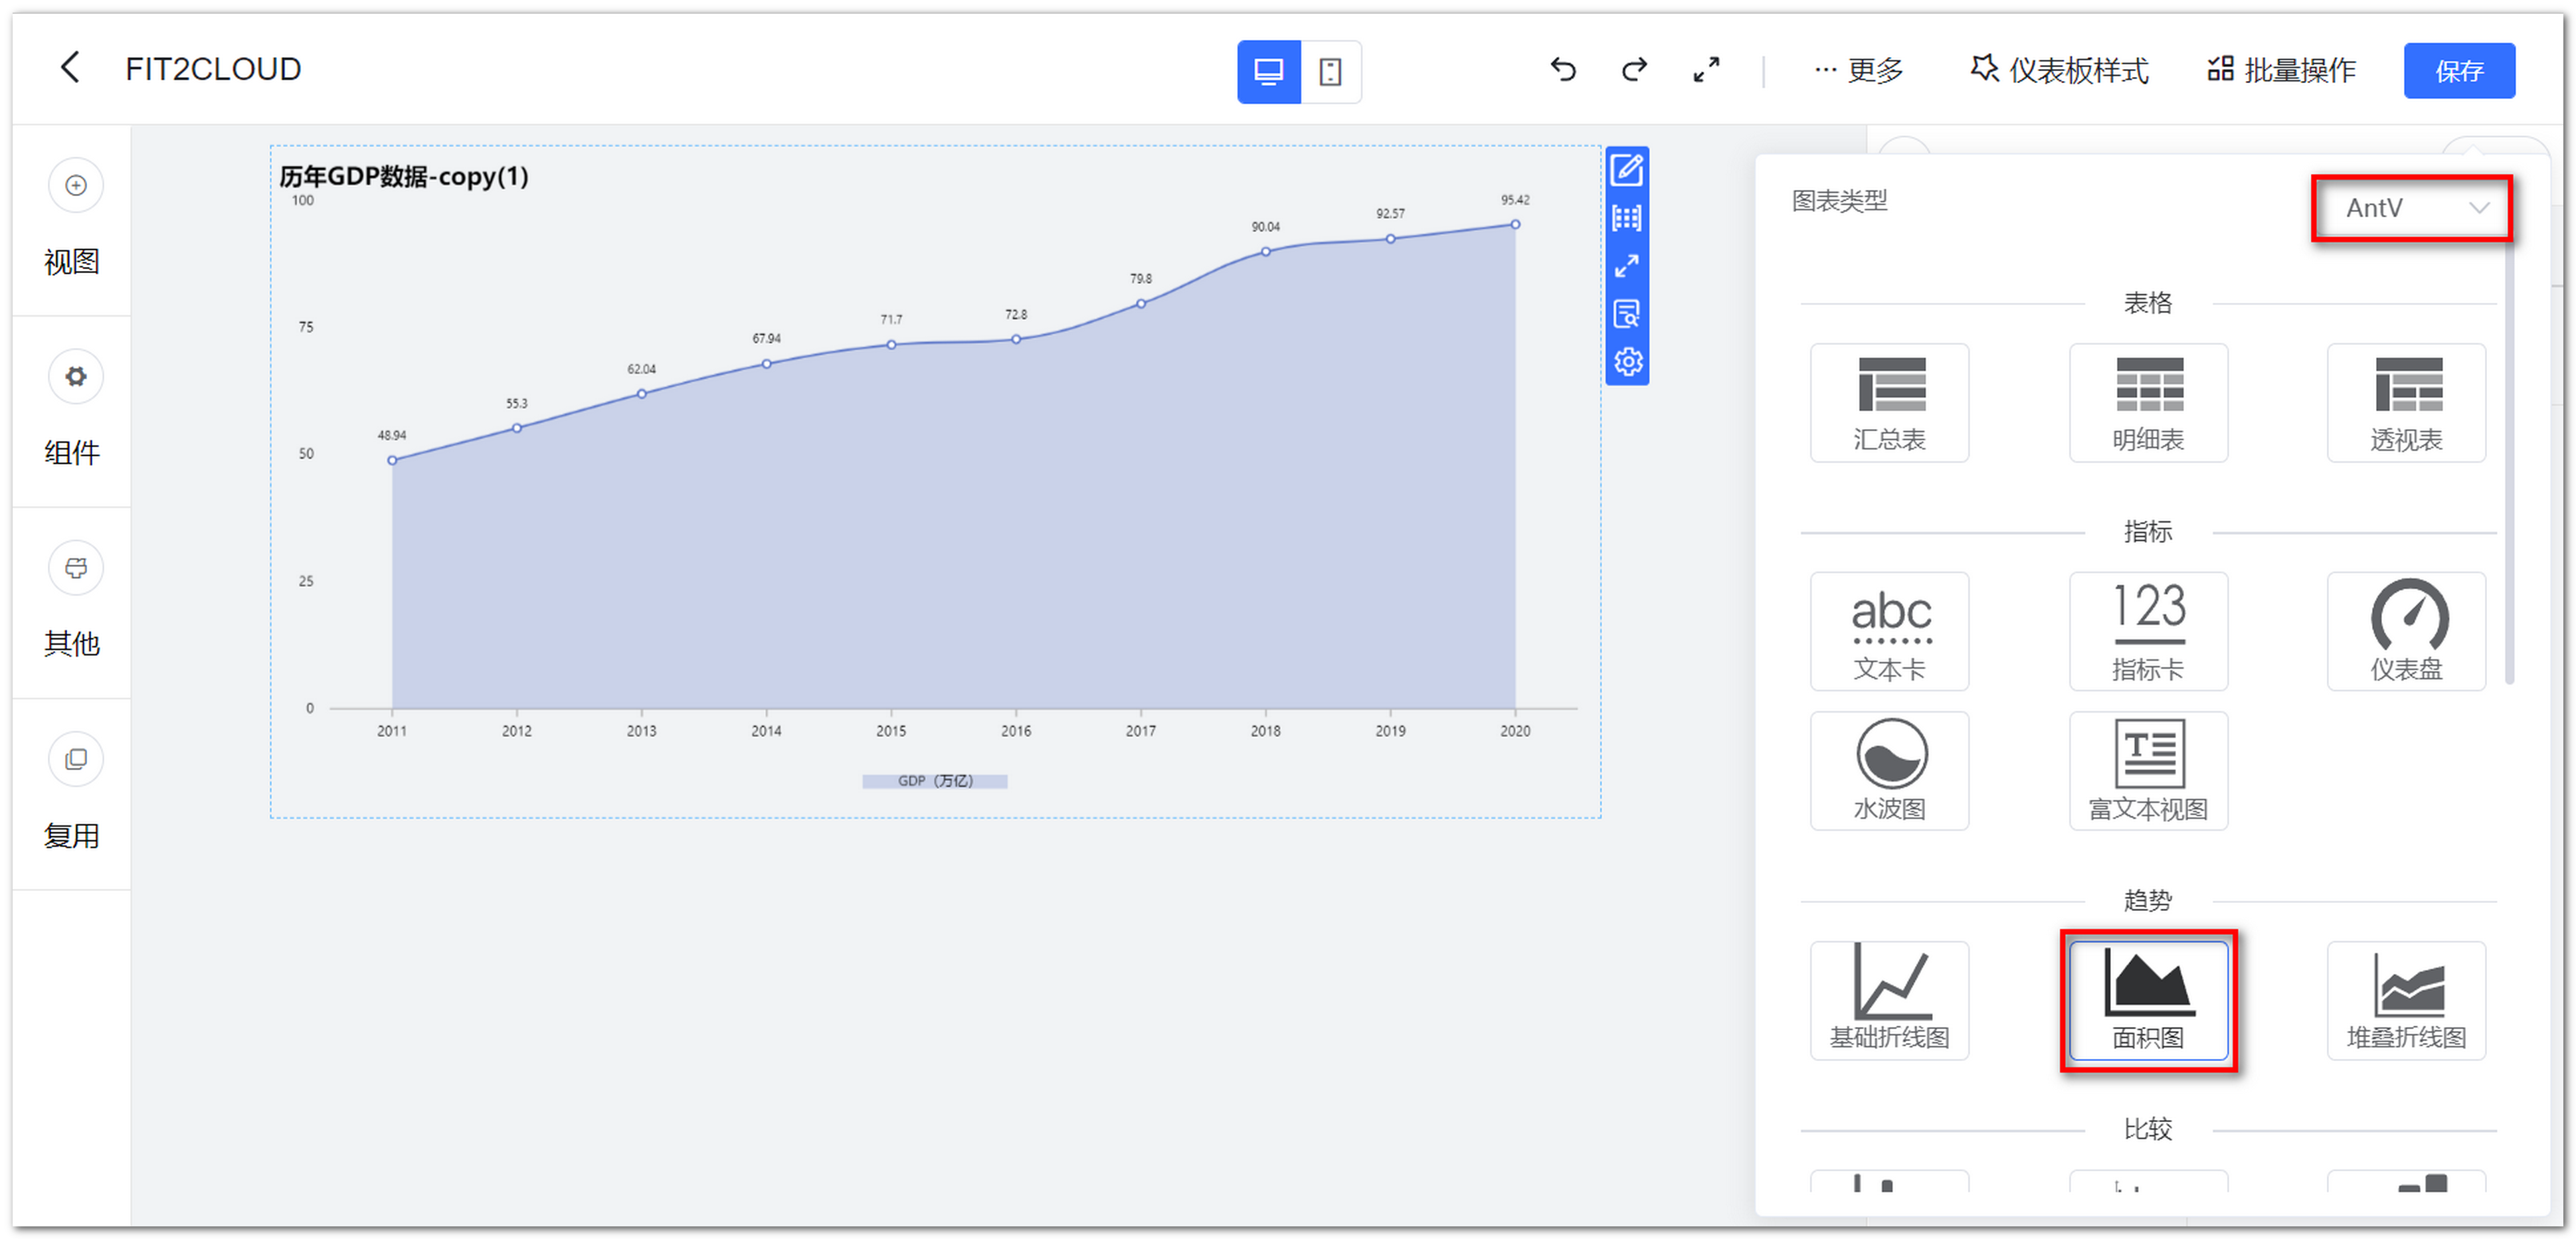This screenshot has height=1239, width=2576.
Task: Click the chart title 历年GDP数据-copy(1)
Action: tap(403, 176)
